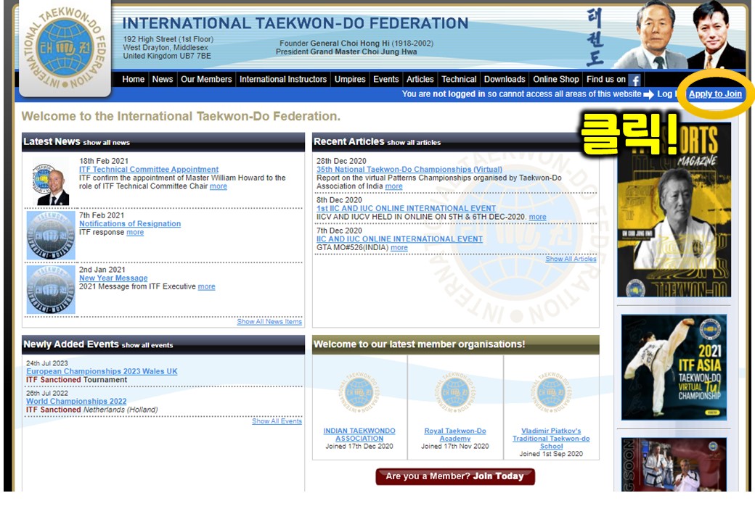
Task: Open the Our Members menu
Action: click(206, 79)
